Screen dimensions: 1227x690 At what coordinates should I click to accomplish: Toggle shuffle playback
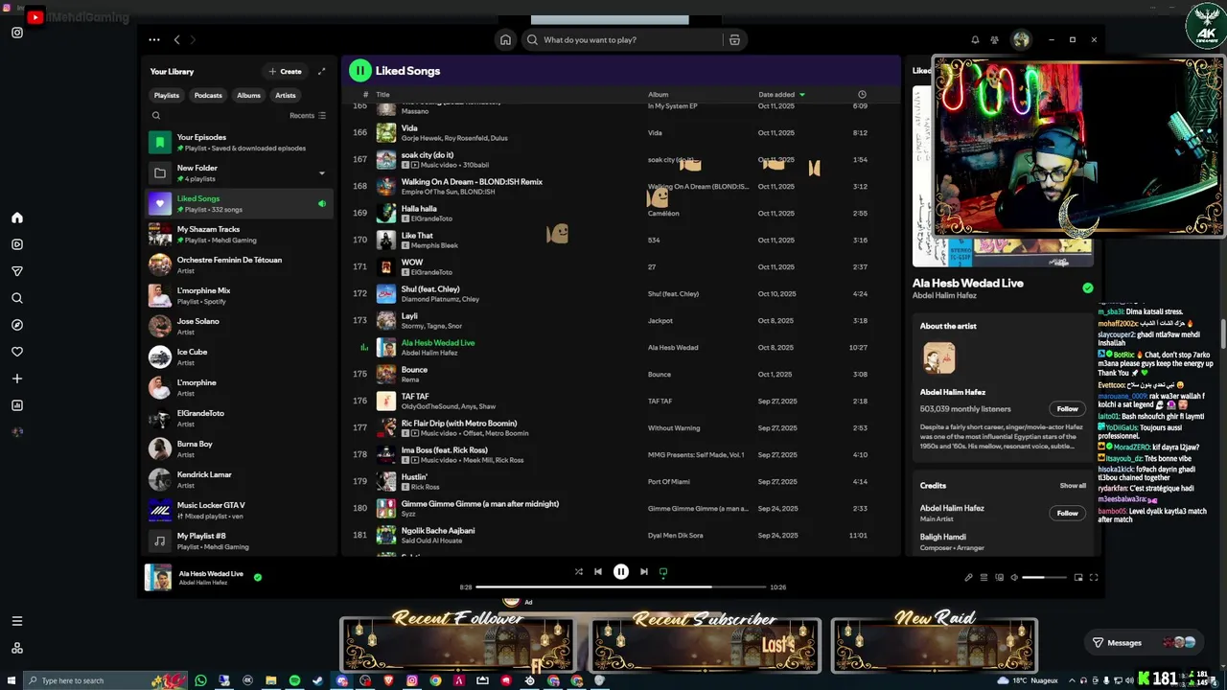click(x=578, y=572)
